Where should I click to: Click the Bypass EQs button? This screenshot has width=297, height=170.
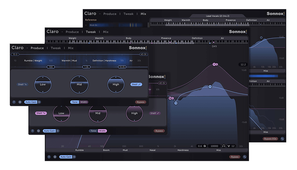pos(270,139)
